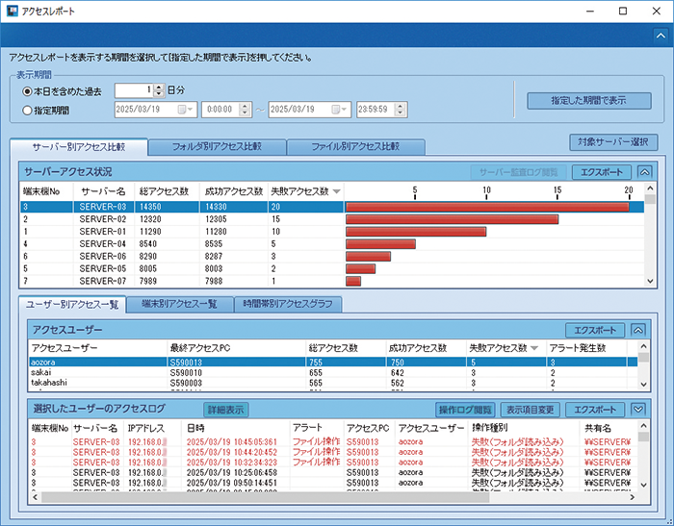Screen dimensions: 674x526
Task: Select the SERVER-05 row
Action: (x=332, y=269)
